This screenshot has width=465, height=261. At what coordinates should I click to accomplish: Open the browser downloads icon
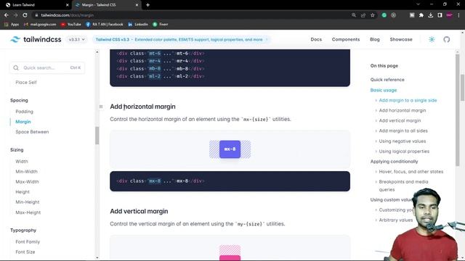pos(431,15)
